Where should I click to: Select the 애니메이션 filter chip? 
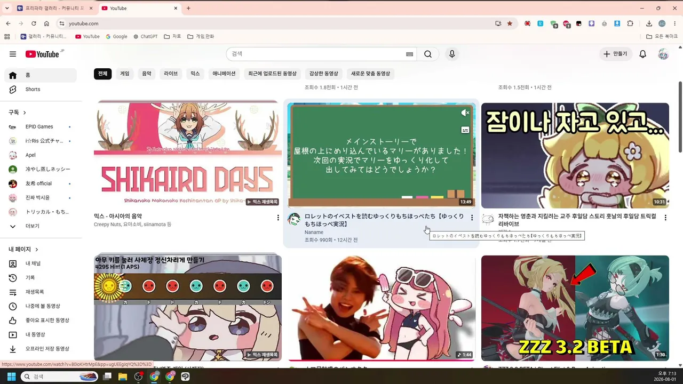tap(224, 74)
